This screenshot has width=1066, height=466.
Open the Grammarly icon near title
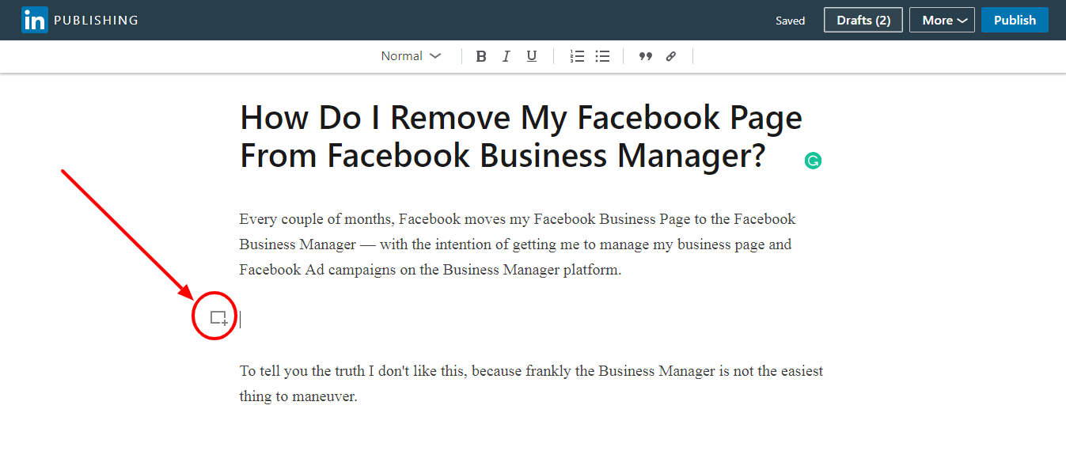(813, 161)
